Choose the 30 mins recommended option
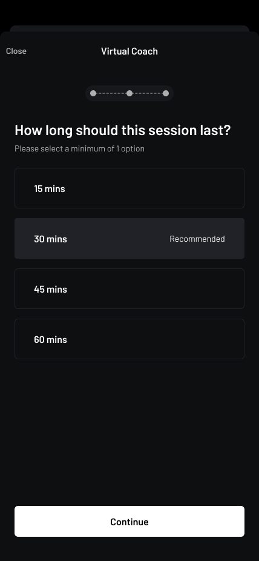The image size is (259, 561). point(129,238)
